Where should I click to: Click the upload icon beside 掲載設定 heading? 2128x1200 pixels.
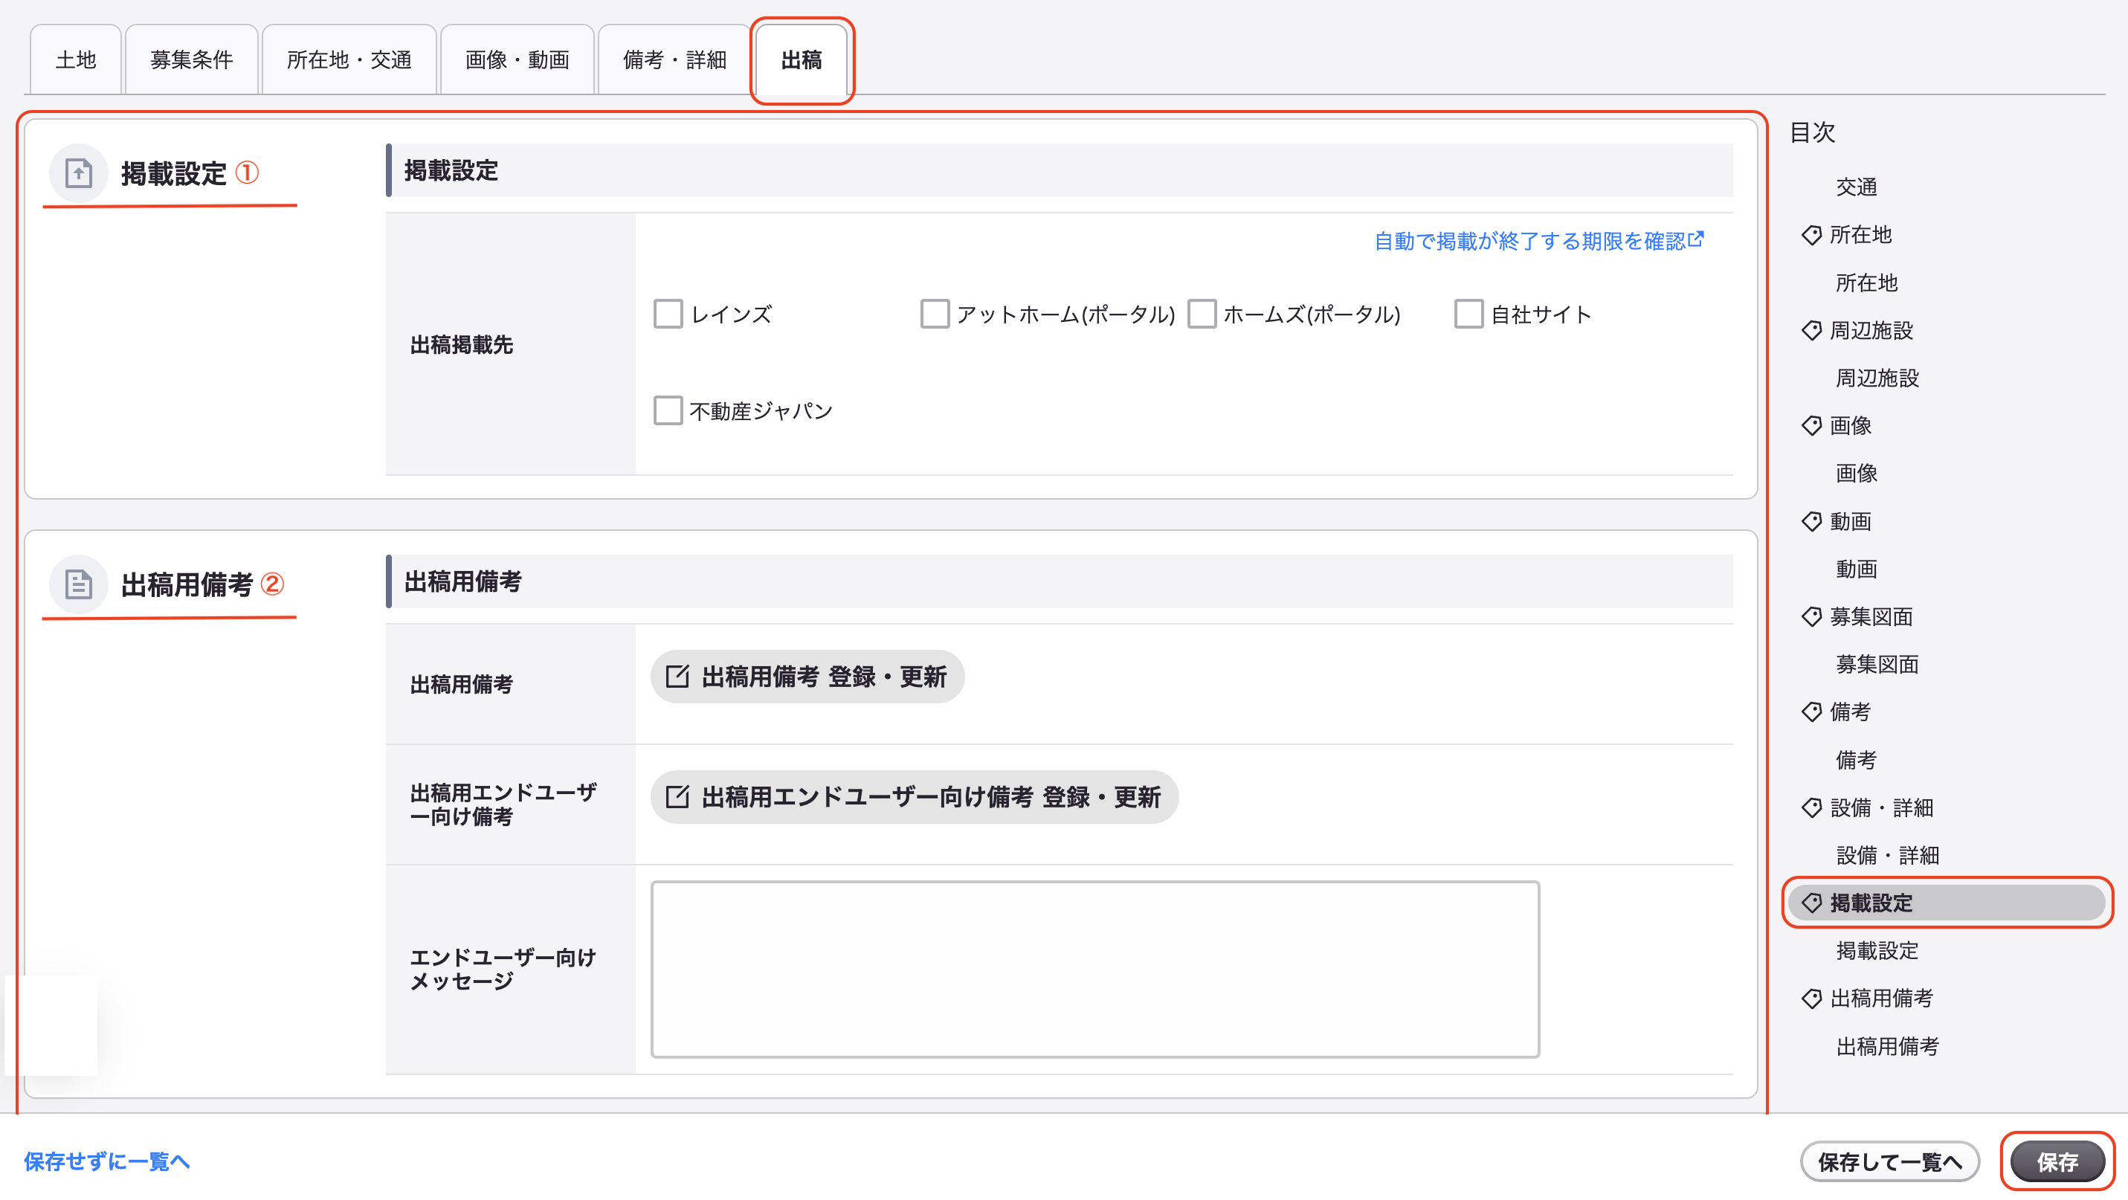79,173
